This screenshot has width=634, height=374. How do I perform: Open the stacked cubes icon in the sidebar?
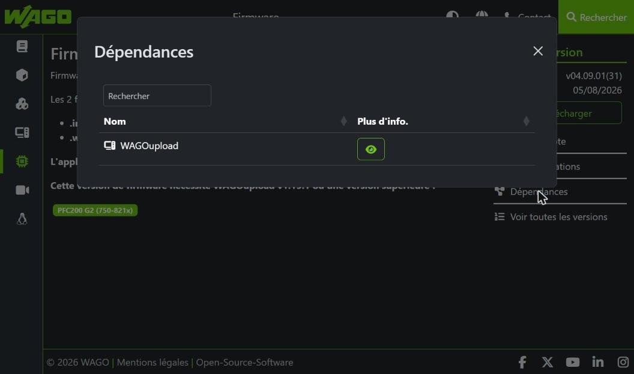[22, 104]
